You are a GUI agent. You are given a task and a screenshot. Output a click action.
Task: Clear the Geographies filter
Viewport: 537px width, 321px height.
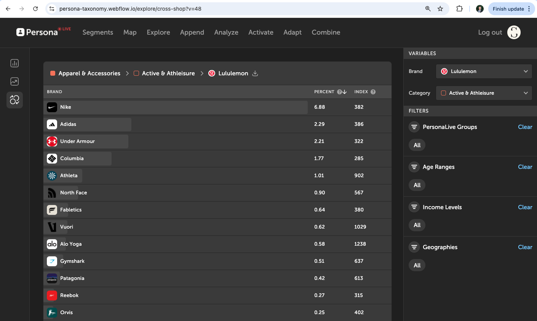tap(525, 247)
